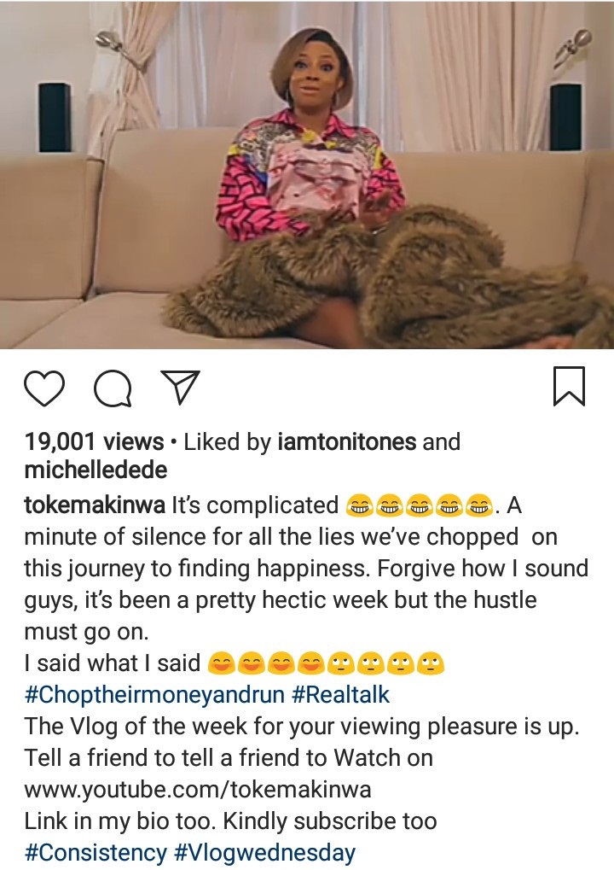Click the laughing emojis after "It's complicated"
Screen dimensions: 614x870
(419, 505)
